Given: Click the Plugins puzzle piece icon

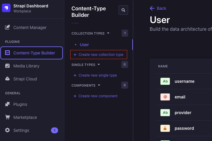Looking at the screenshot, I should pos(7,104).
